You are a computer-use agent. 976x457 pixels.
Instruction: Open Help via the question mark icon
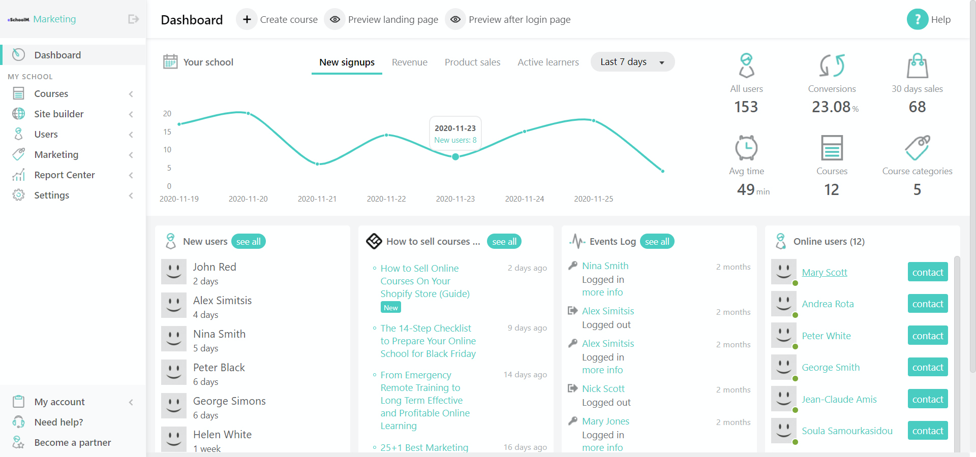(x=917, y=19)
